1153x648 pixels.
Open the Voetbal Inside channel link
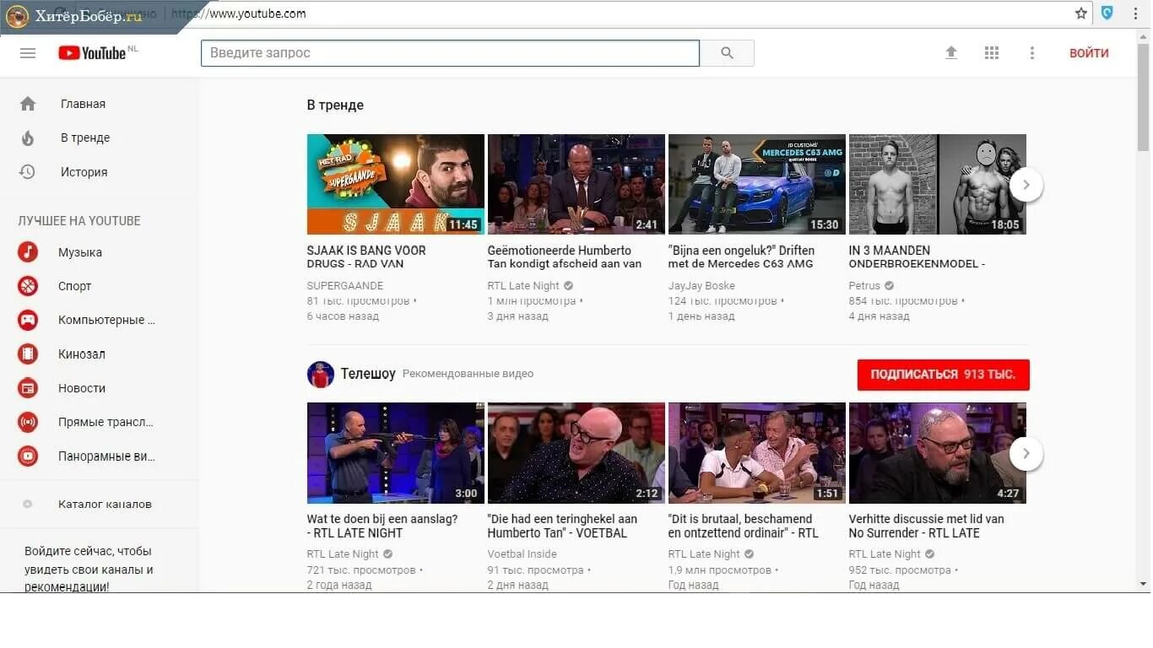coord(522,554)
